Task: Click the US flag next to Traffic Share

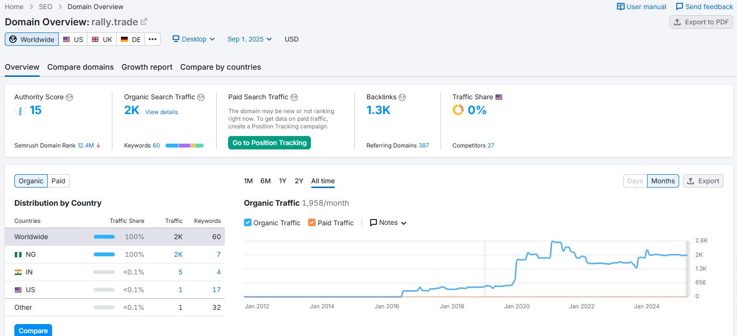Action: point(499,97)
